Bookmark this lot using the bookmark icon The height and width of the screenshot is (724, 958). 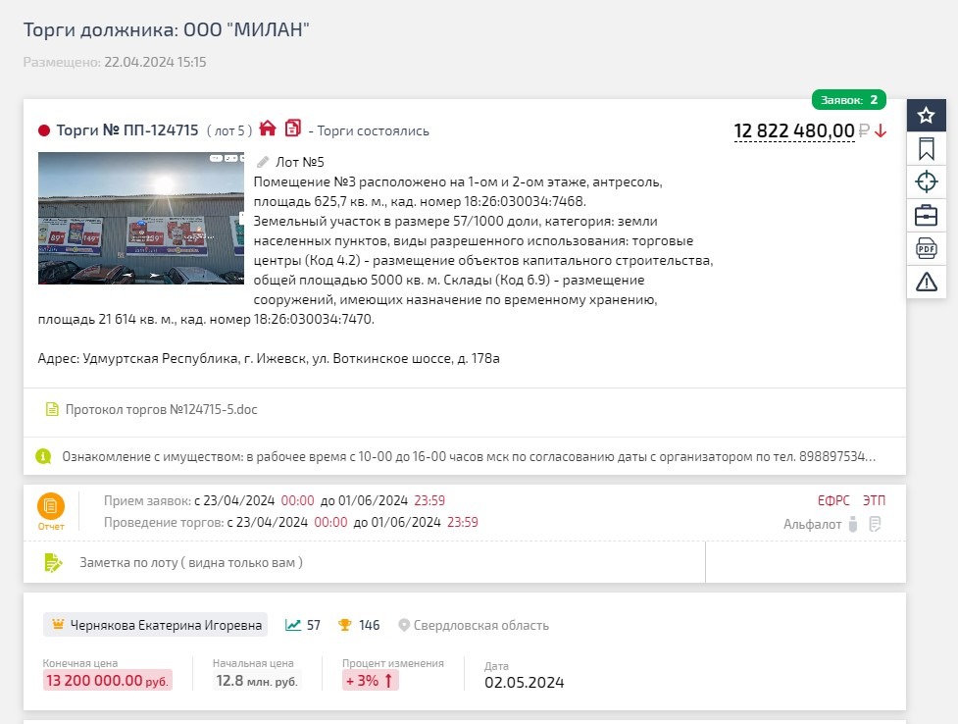(926, 148)
